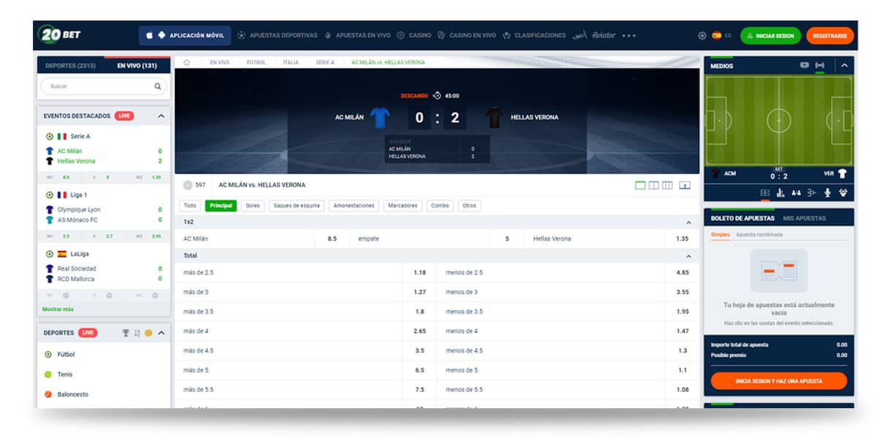This screenshot has width=878, height=436.
Task: Open match statistics bar-chart icon
Action: pos(781,192)
